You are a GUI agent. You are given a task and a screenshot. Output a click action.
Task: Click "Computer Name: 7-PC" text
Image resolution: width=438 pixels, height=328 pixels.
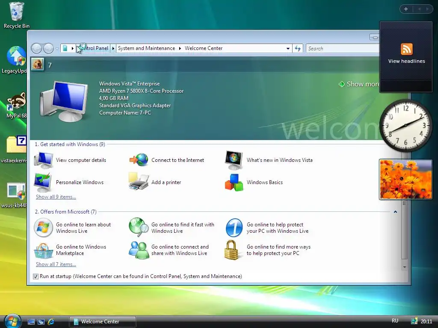(125, 113)
